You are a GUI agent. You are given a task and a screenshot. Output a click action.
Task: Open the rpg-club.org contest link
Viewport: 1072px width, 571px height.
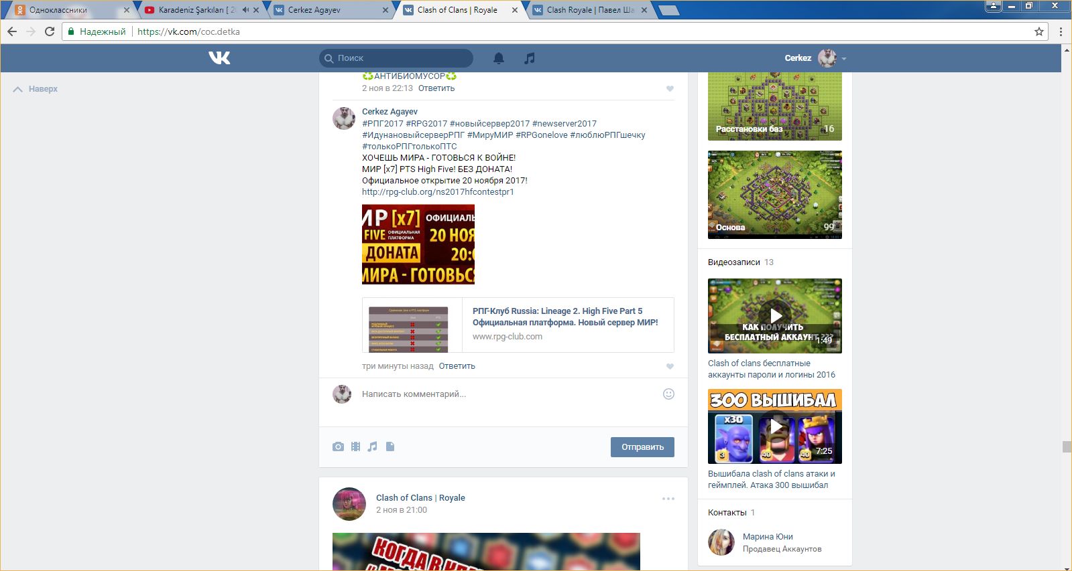click(438, 192)
